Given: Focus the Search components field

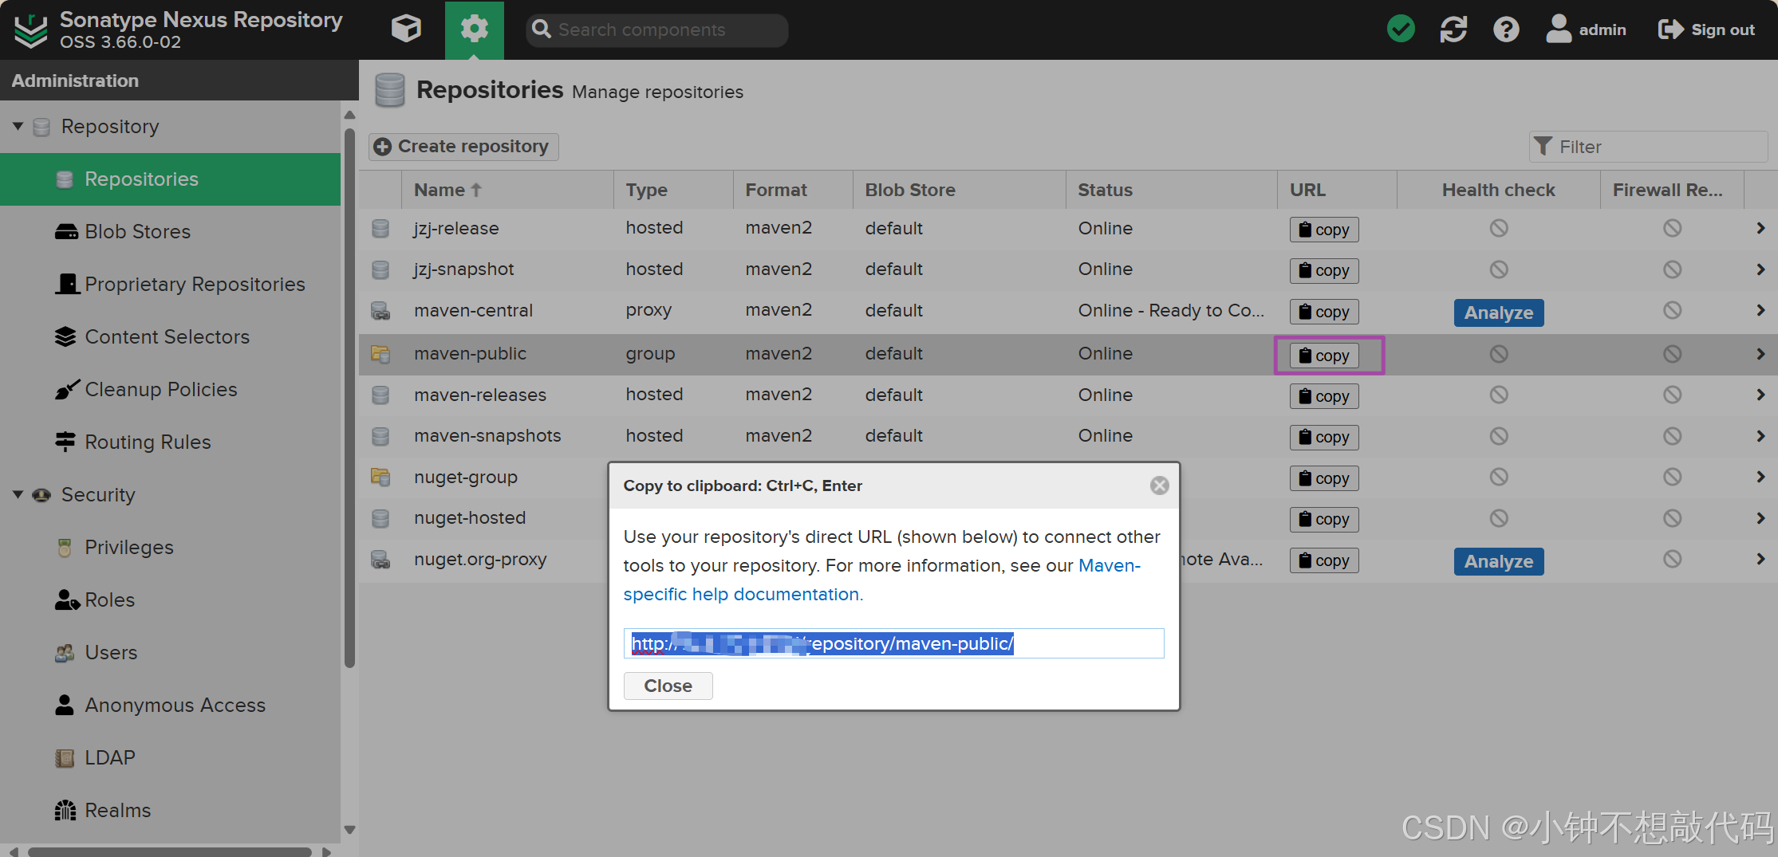Looking at the screenshot, I should pyautogui.click(x=657, y=29).
